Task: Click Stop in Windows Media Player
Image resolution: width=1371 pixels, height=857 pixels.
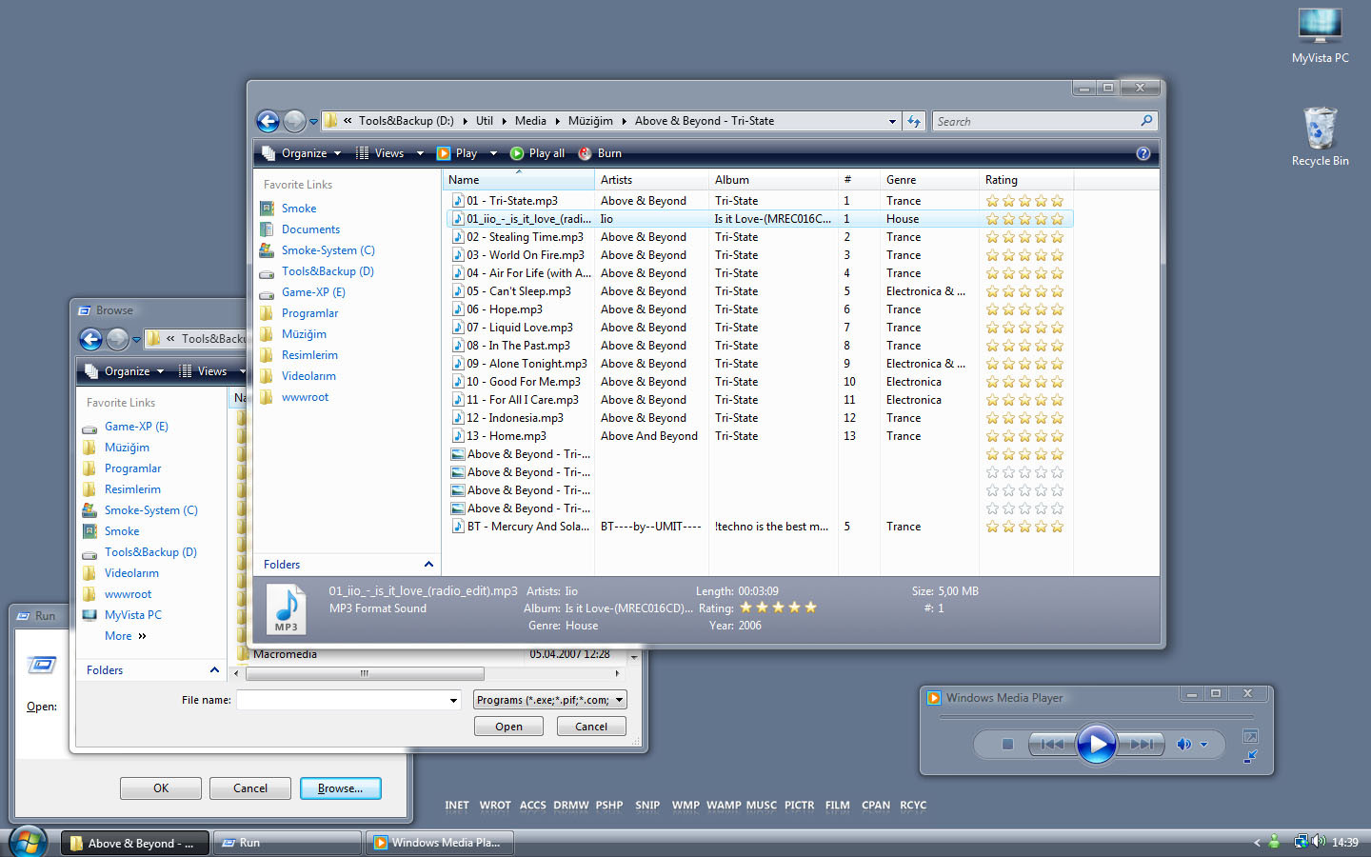Action: pyautogui.click(x=1007, y=745)
